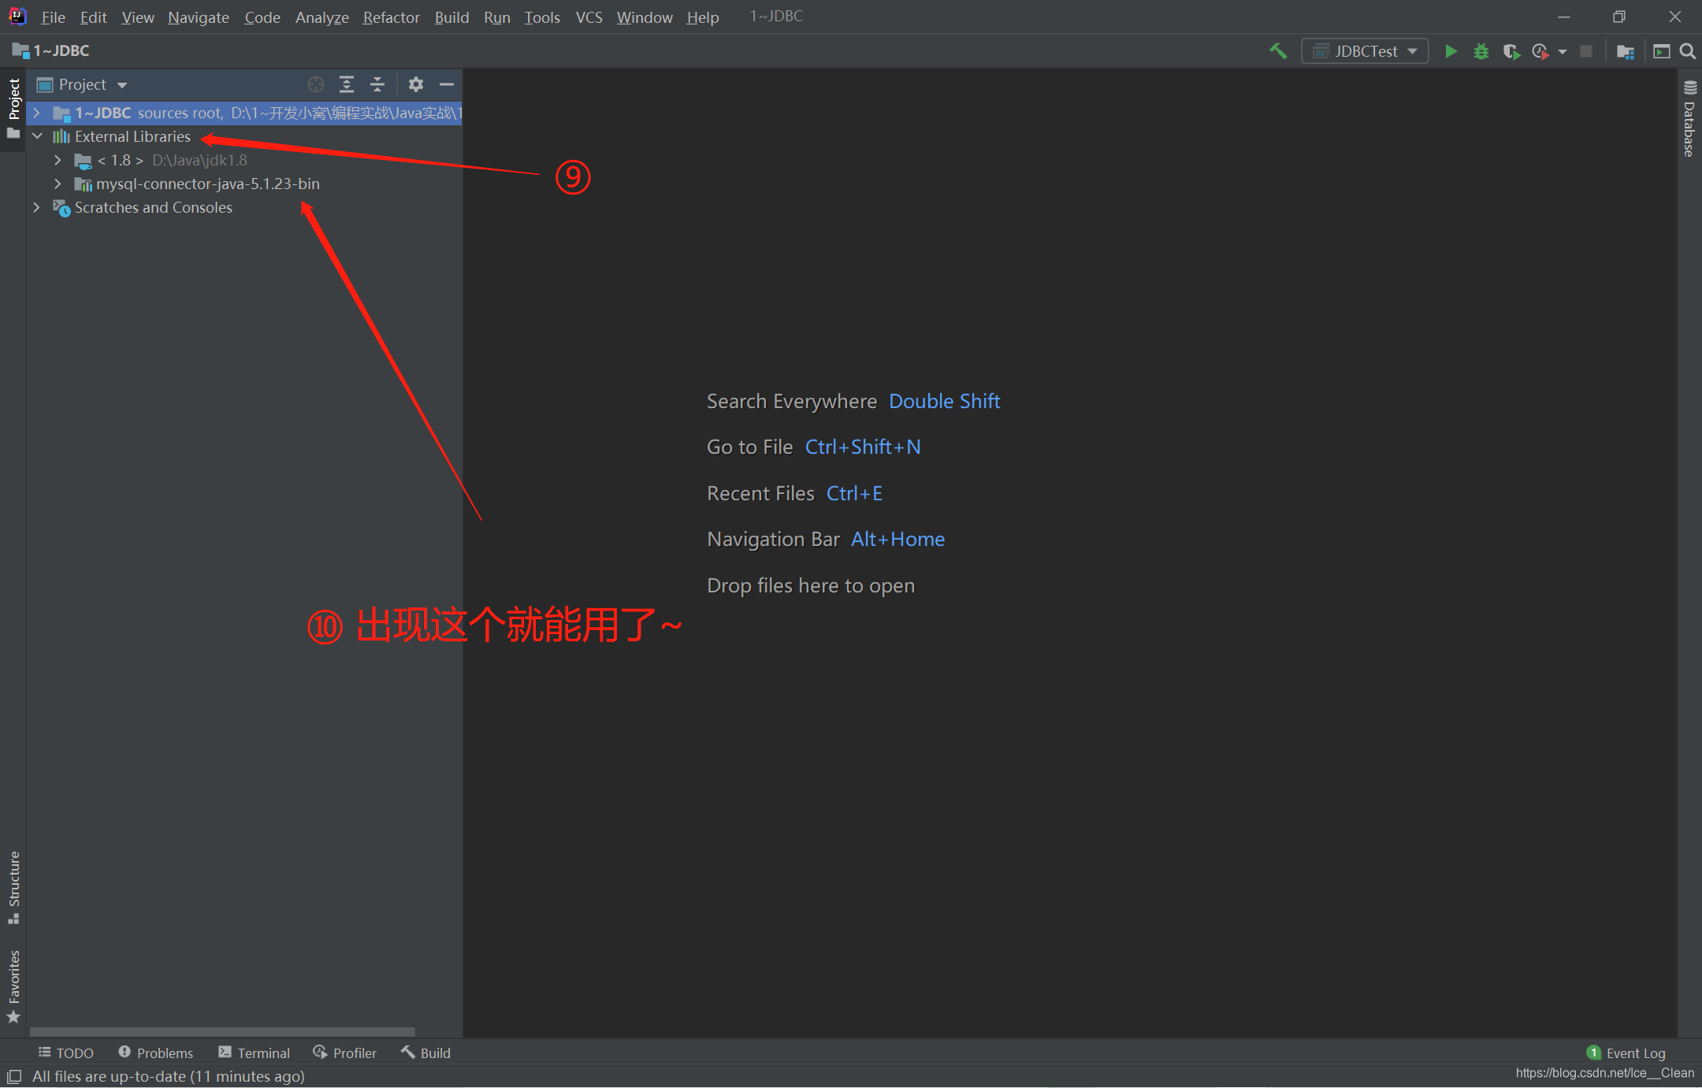Open the View menu

138,17
